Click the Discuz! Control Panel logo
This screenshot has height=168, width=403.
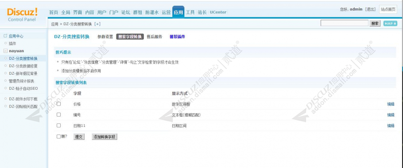pyautogui.click(x=22, y=15)
